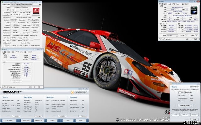The width and height of the screenshot is (201, 125).
Task: Toggle the DirectCompute 5.0 checkbox
Action: point(30,46)
